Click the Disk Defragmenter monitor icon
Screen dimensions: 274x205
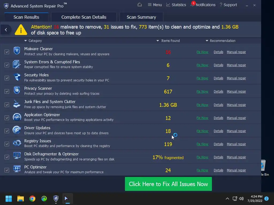[17, 156]
